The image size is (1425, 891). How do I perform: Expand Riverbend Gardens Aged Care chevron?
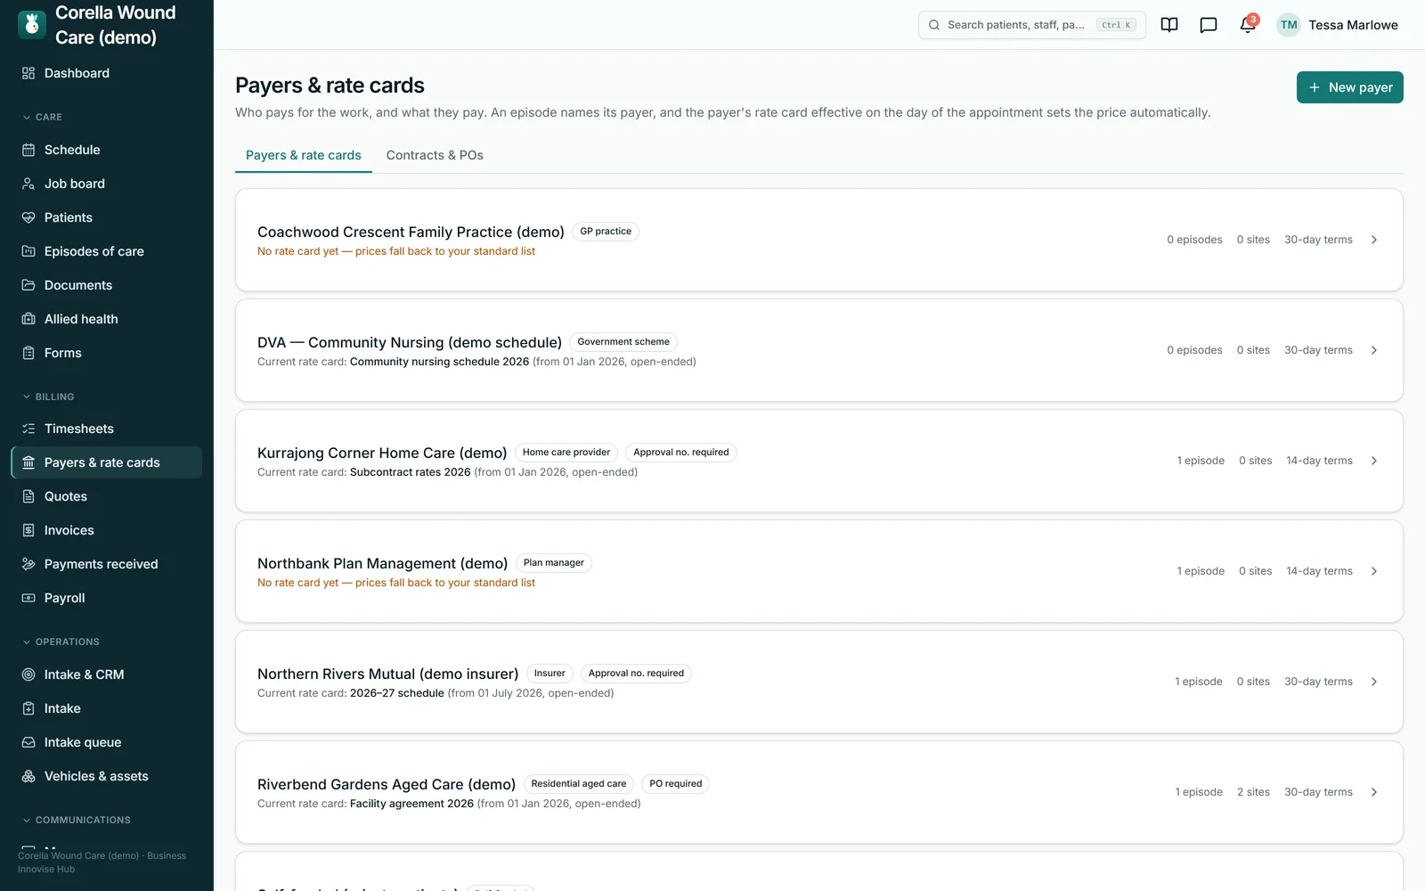[1374, 792]
